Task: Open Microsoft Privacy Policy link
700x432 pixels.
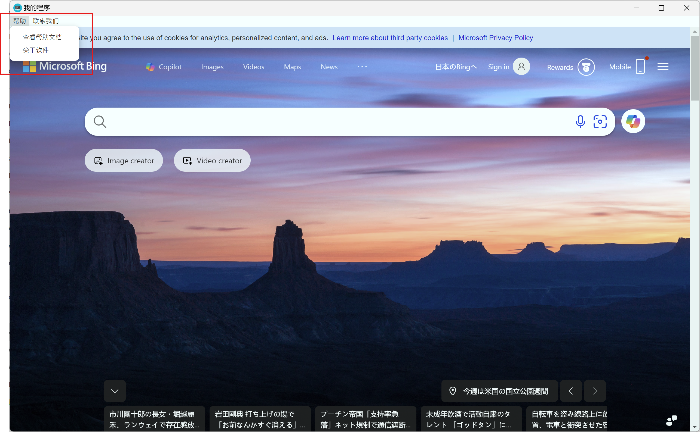Action: [x=495, y=38]
